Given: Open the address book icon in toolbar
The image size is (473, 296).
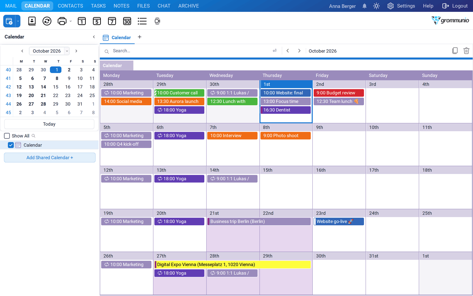Looking at the screenshot, I should pos(32,21).
